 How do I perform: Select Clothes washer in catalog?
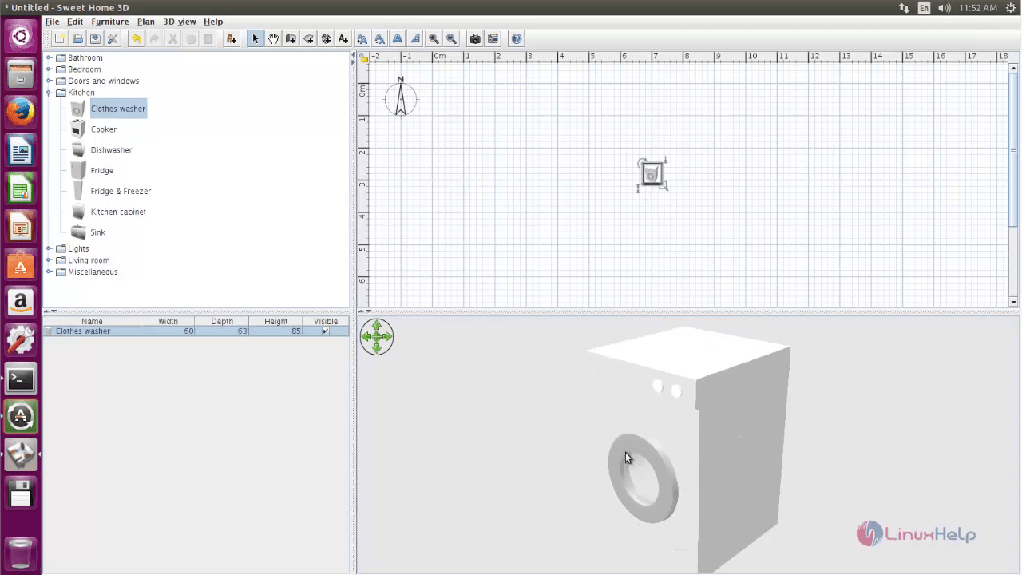pos(118,109)
